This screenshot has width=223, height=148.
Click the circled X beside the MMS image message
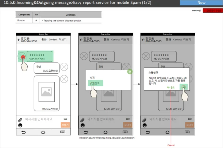(64, 79)
